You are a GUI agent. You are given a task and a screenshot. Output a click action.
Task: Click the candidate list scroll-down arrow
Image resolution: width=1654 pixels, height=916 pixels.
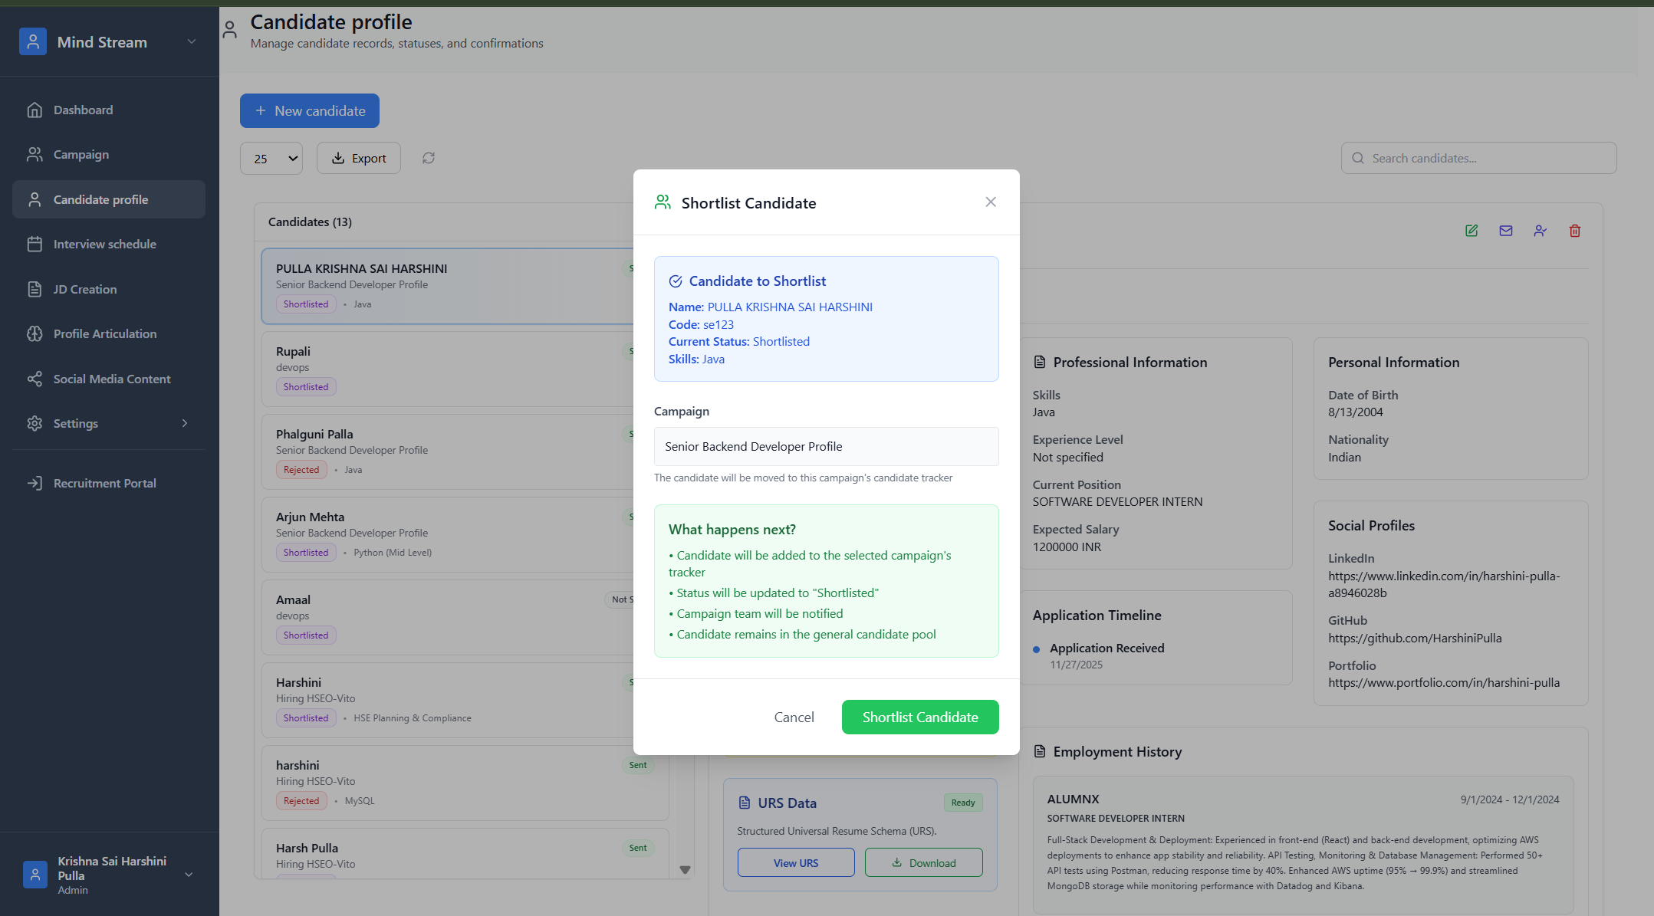pos(685,870)
